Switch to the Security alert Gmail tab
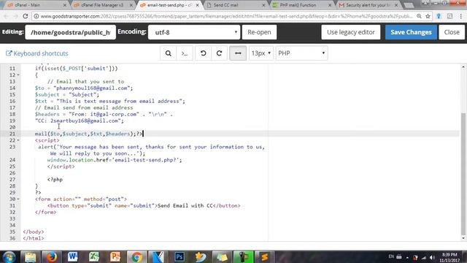Image resolution: width=467 pixels, height=263 pixels. pos(368,5)
